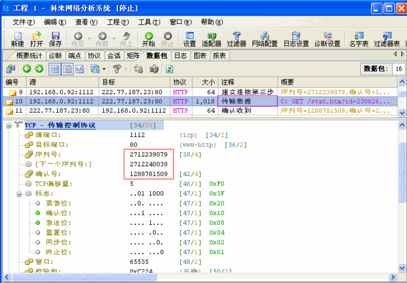Click the funnel display filter icon

117,69
